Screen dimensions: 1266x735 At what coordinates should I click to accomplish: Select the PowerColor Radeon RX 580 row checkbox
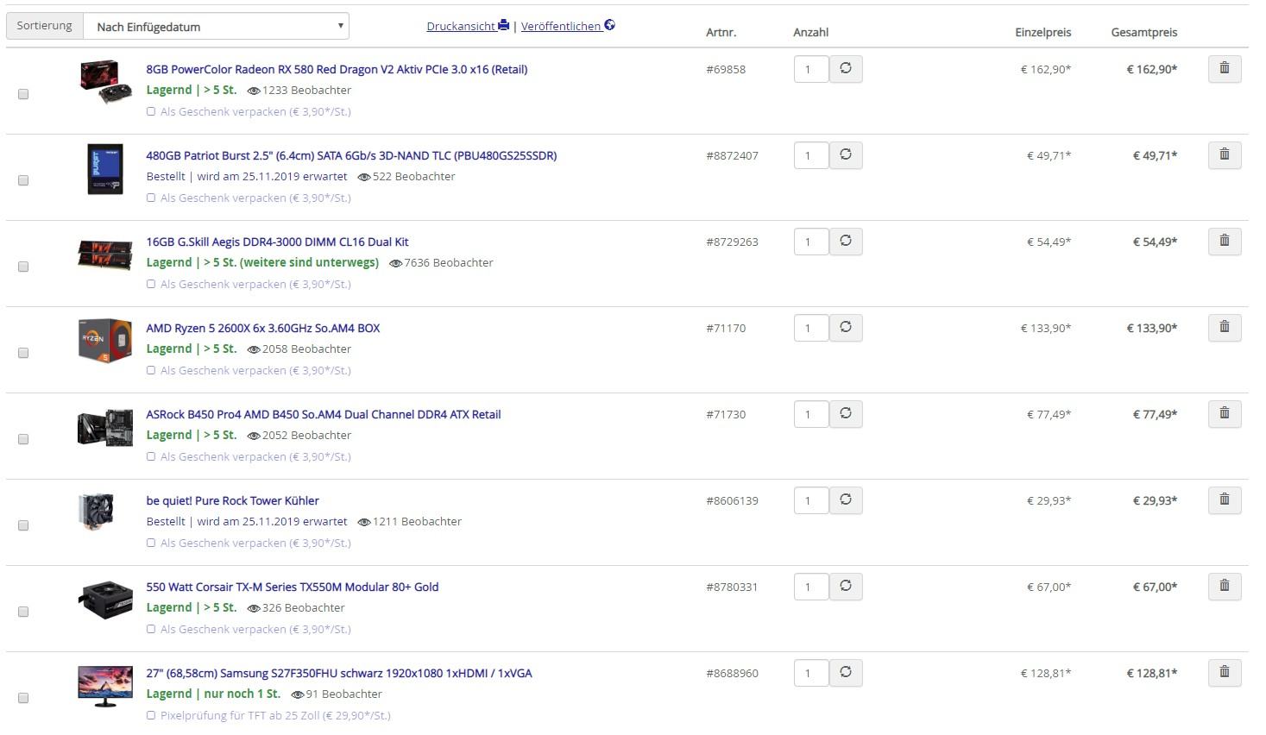pos(23,94)
